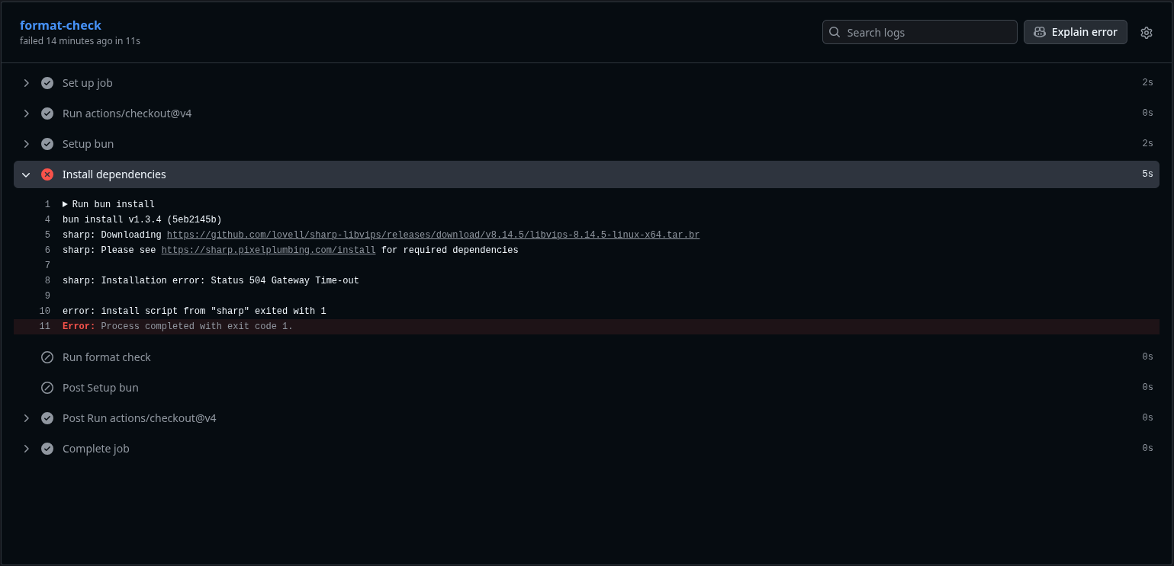
Task: Select the Setup bun step row
Action: (x=305, y=143)
